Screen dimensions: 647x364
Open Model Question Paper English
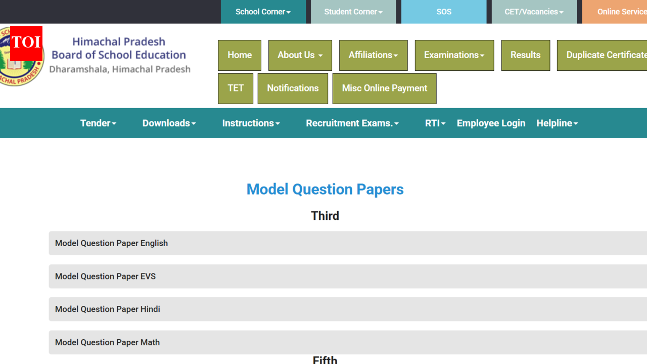tap(348, 243)
